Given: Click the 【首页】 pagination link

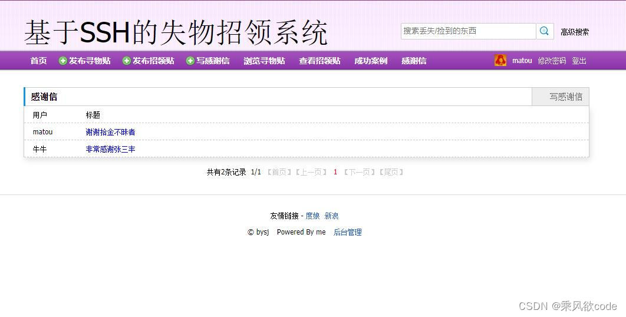Looking at the screenshot, I should click(x=279, y=172).
